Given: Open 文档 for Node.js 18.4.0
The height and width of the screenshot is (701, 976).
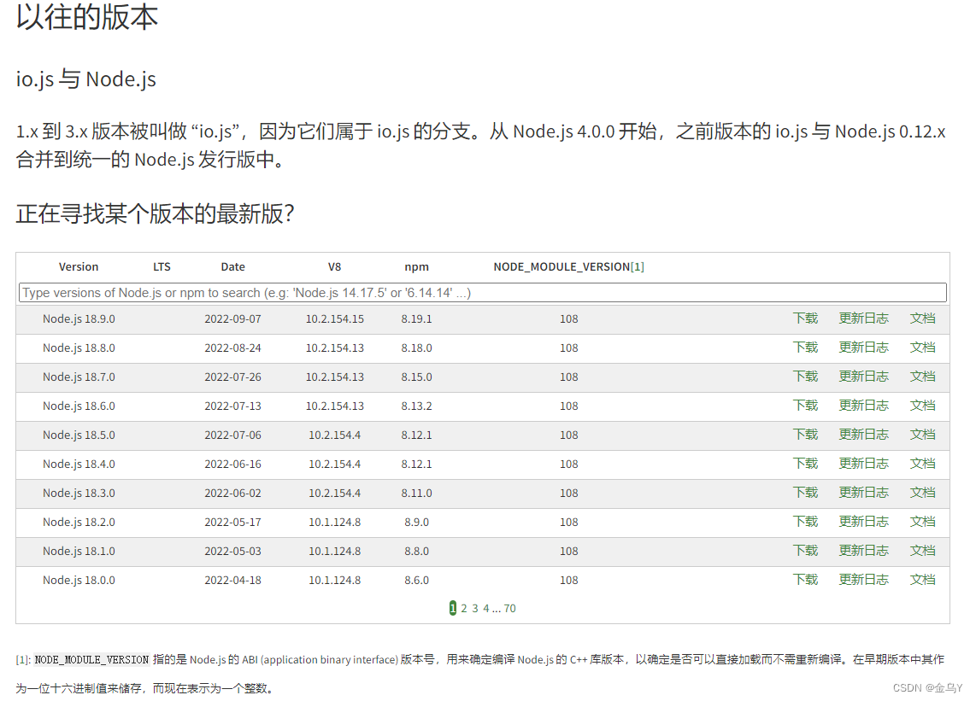Looking at the screenshot, I should click(922, 464).
